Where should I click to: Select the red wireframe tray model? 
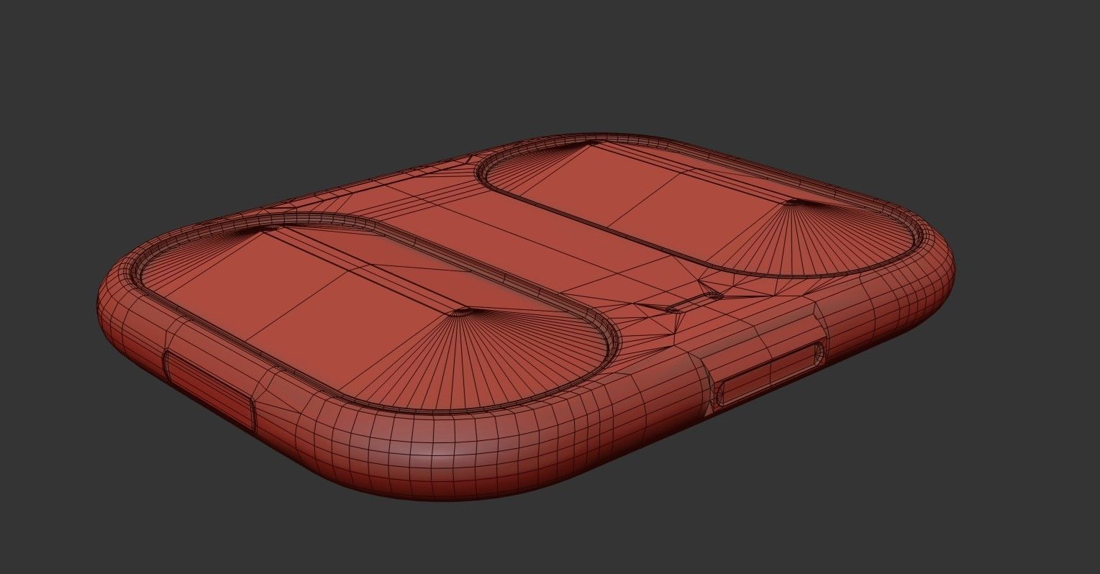point(526,316)
